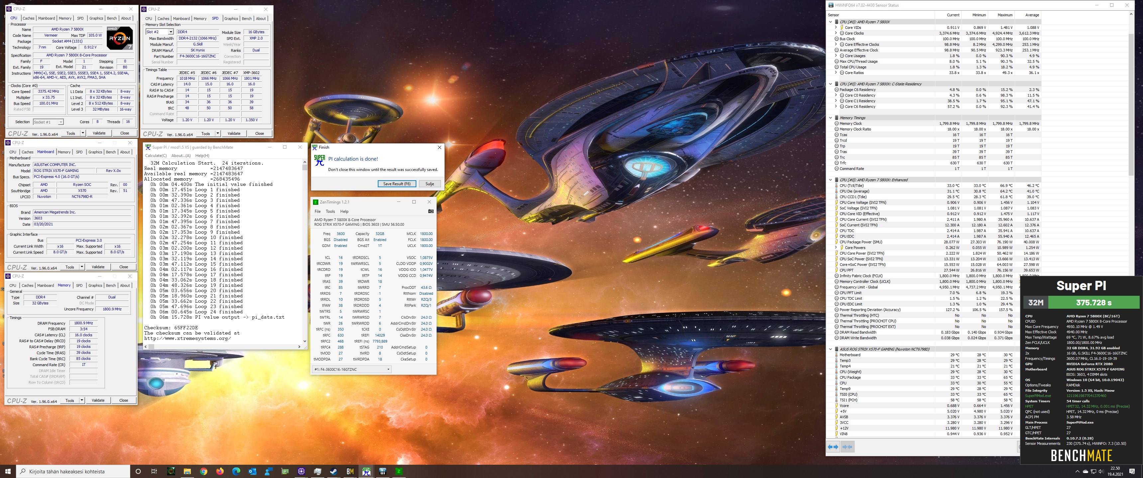Switch to BenchMate via BM taskbar icon
This screenshot has width=1143, height=478.
tap(350, 471)
